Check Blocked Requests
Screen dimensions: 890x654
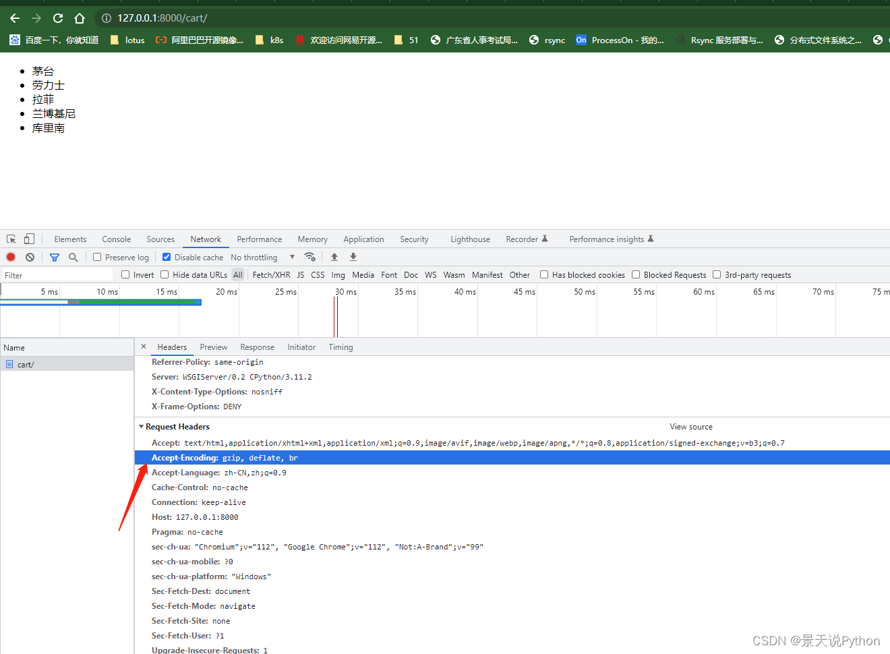pyautogui.click(x=636, y=274)
